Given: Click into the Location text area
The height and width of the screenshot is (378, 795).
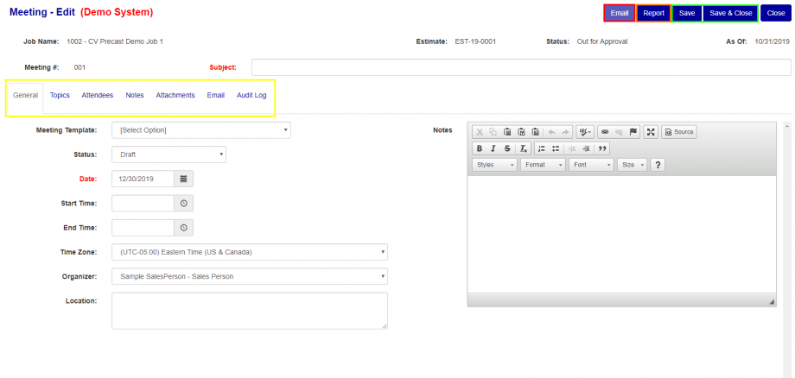Looking at the screenshot, I should click(250, 311).
